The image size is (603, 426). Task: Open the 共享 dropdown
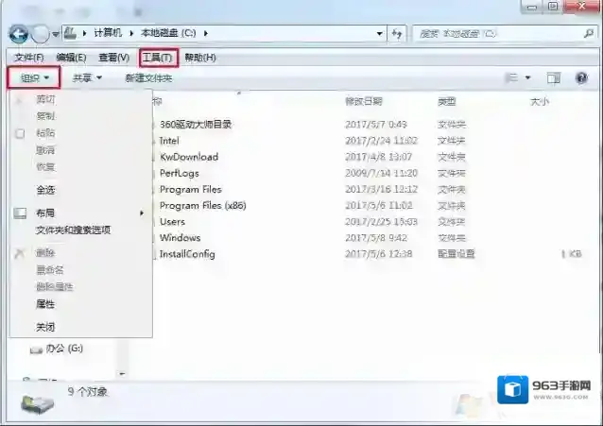[x=87, y=78]
